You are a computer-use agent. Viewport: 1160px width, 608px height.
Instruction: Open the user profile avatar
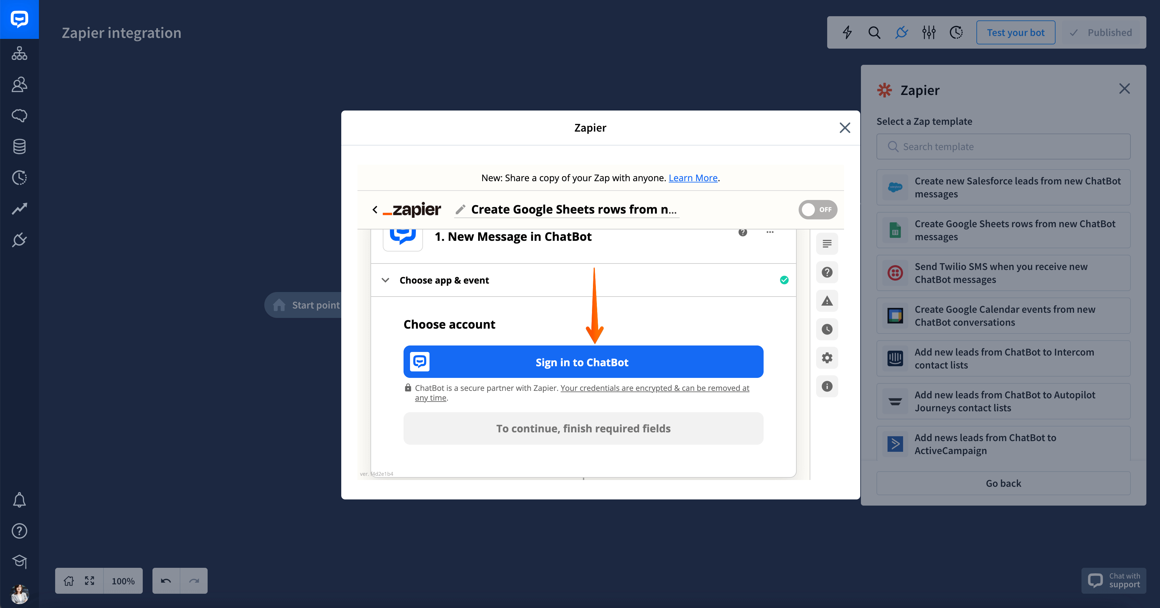coord(19,594)
